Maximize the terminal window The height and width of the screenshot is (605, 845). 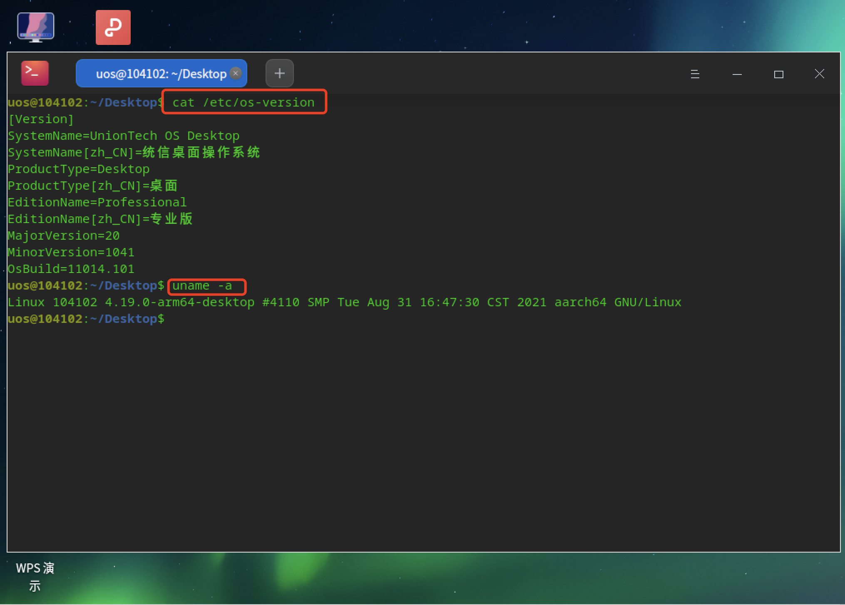point(778,74)
